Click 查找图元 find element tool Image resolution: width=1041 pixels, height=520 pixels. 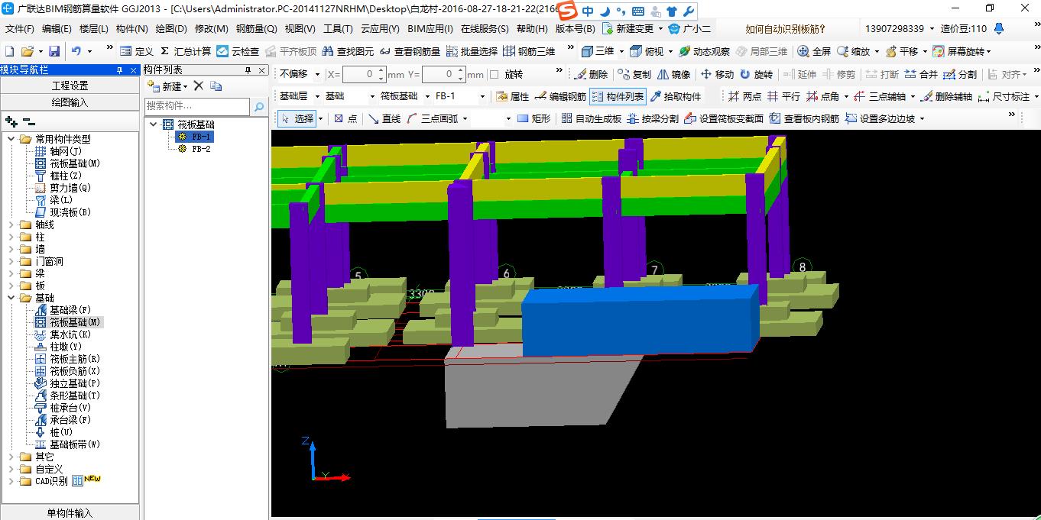click(348, 51)
